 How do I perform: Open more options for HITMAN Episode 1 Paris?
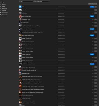(x=96, y=38)
